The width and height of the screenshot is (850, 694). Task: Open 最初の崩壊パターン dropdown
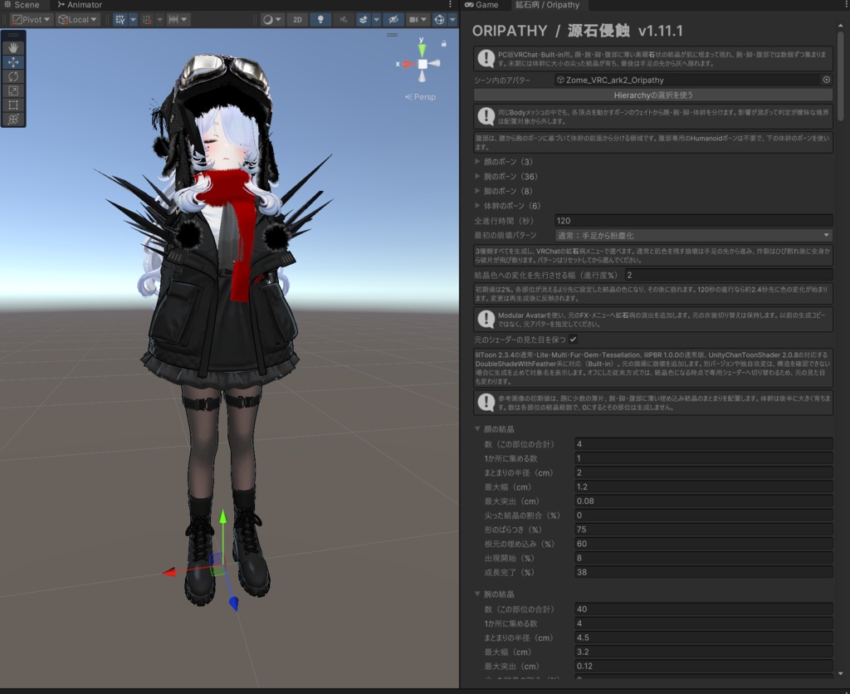[x=694, y=235]
